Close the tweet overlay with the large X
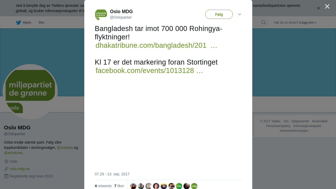This screenshot has width=336, height=189. click(327, 6)
